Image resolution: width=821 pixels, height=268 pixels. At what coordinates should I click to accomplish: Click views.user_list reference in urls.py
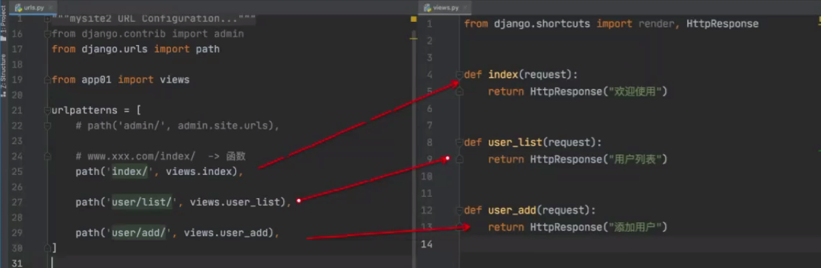[235, 202]
